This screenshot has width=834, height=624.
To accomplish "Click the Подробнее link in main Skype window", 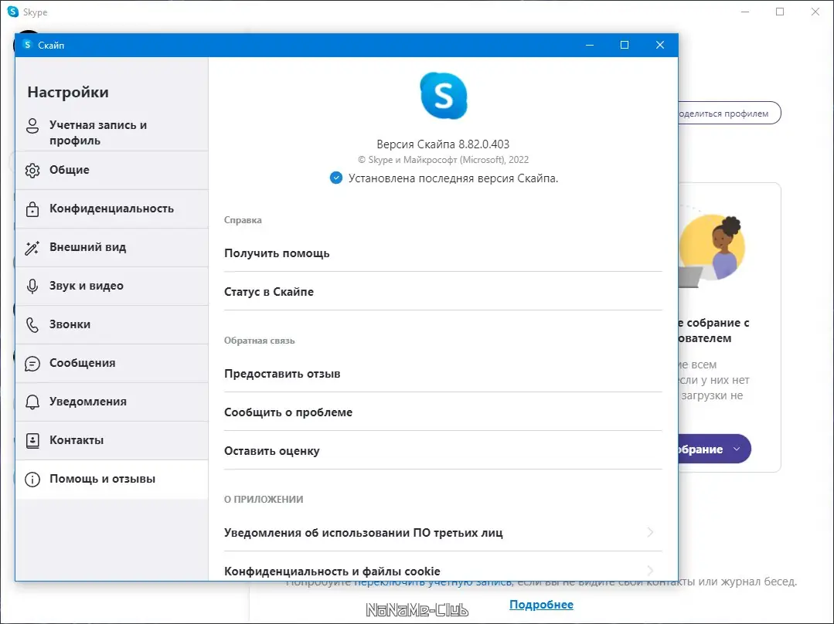I will pyautogui.click(x=542, y=605).
